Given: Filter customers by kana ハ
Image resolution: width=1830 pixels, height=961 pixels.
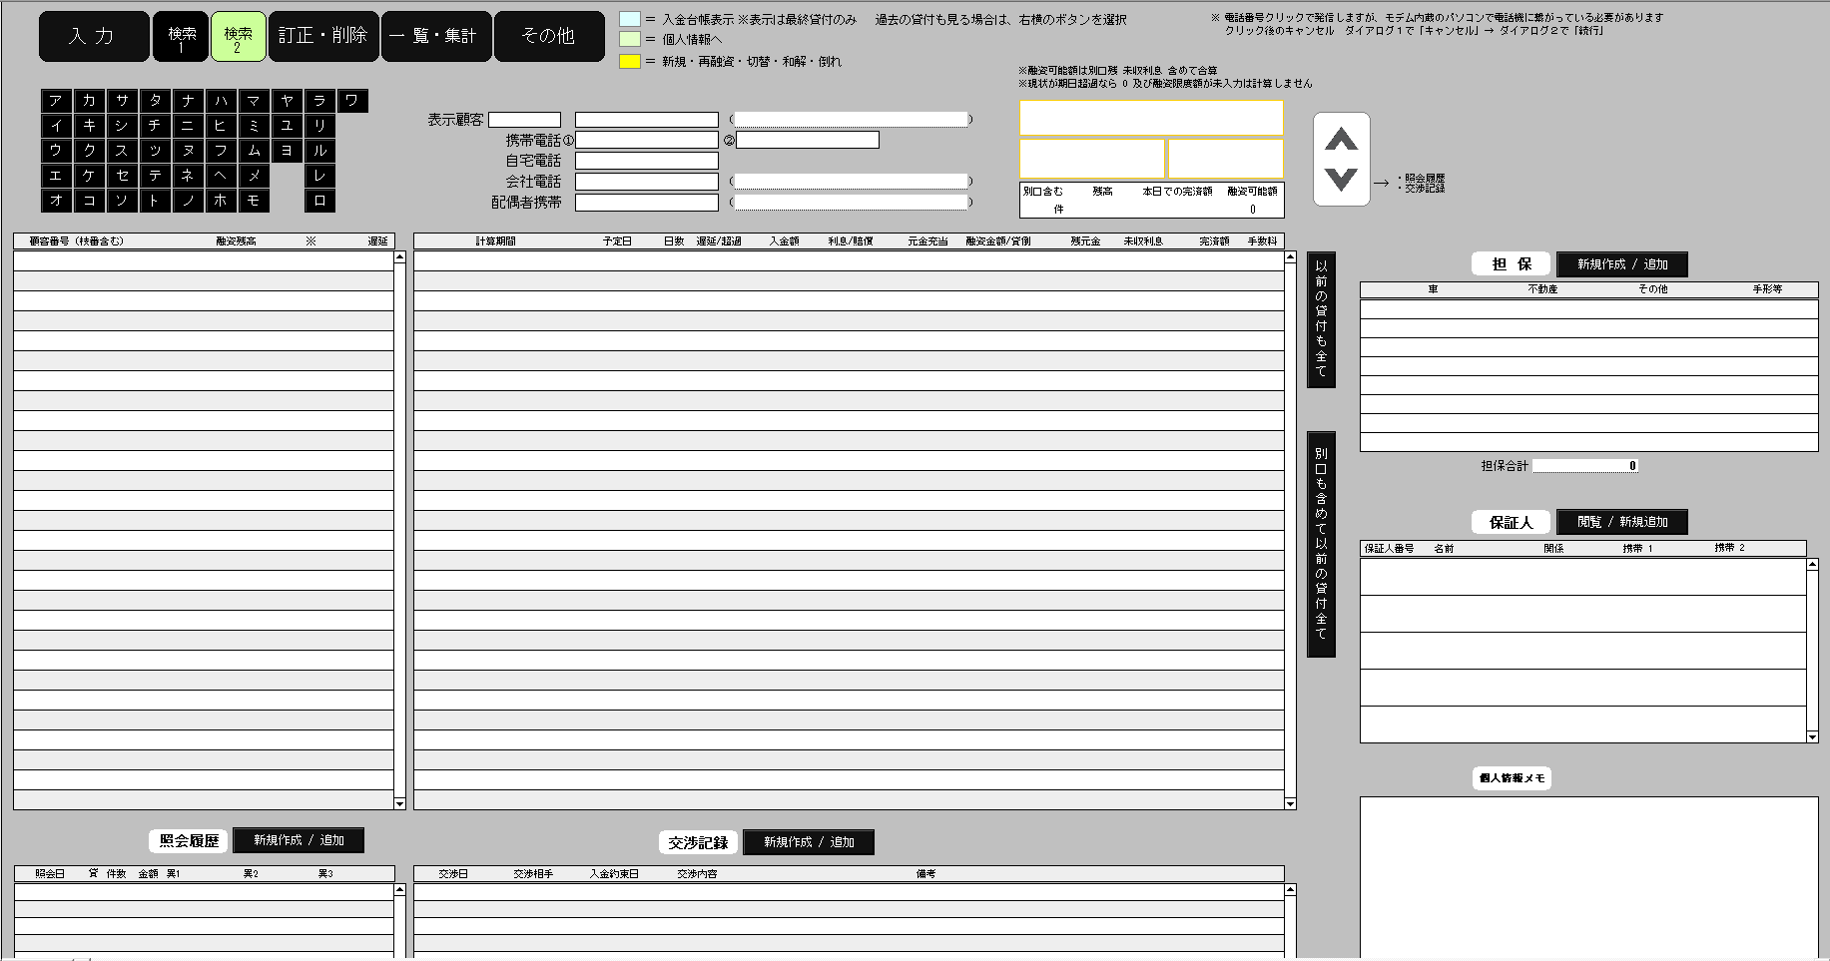Looking at the screenshot, I should [221, 101].
